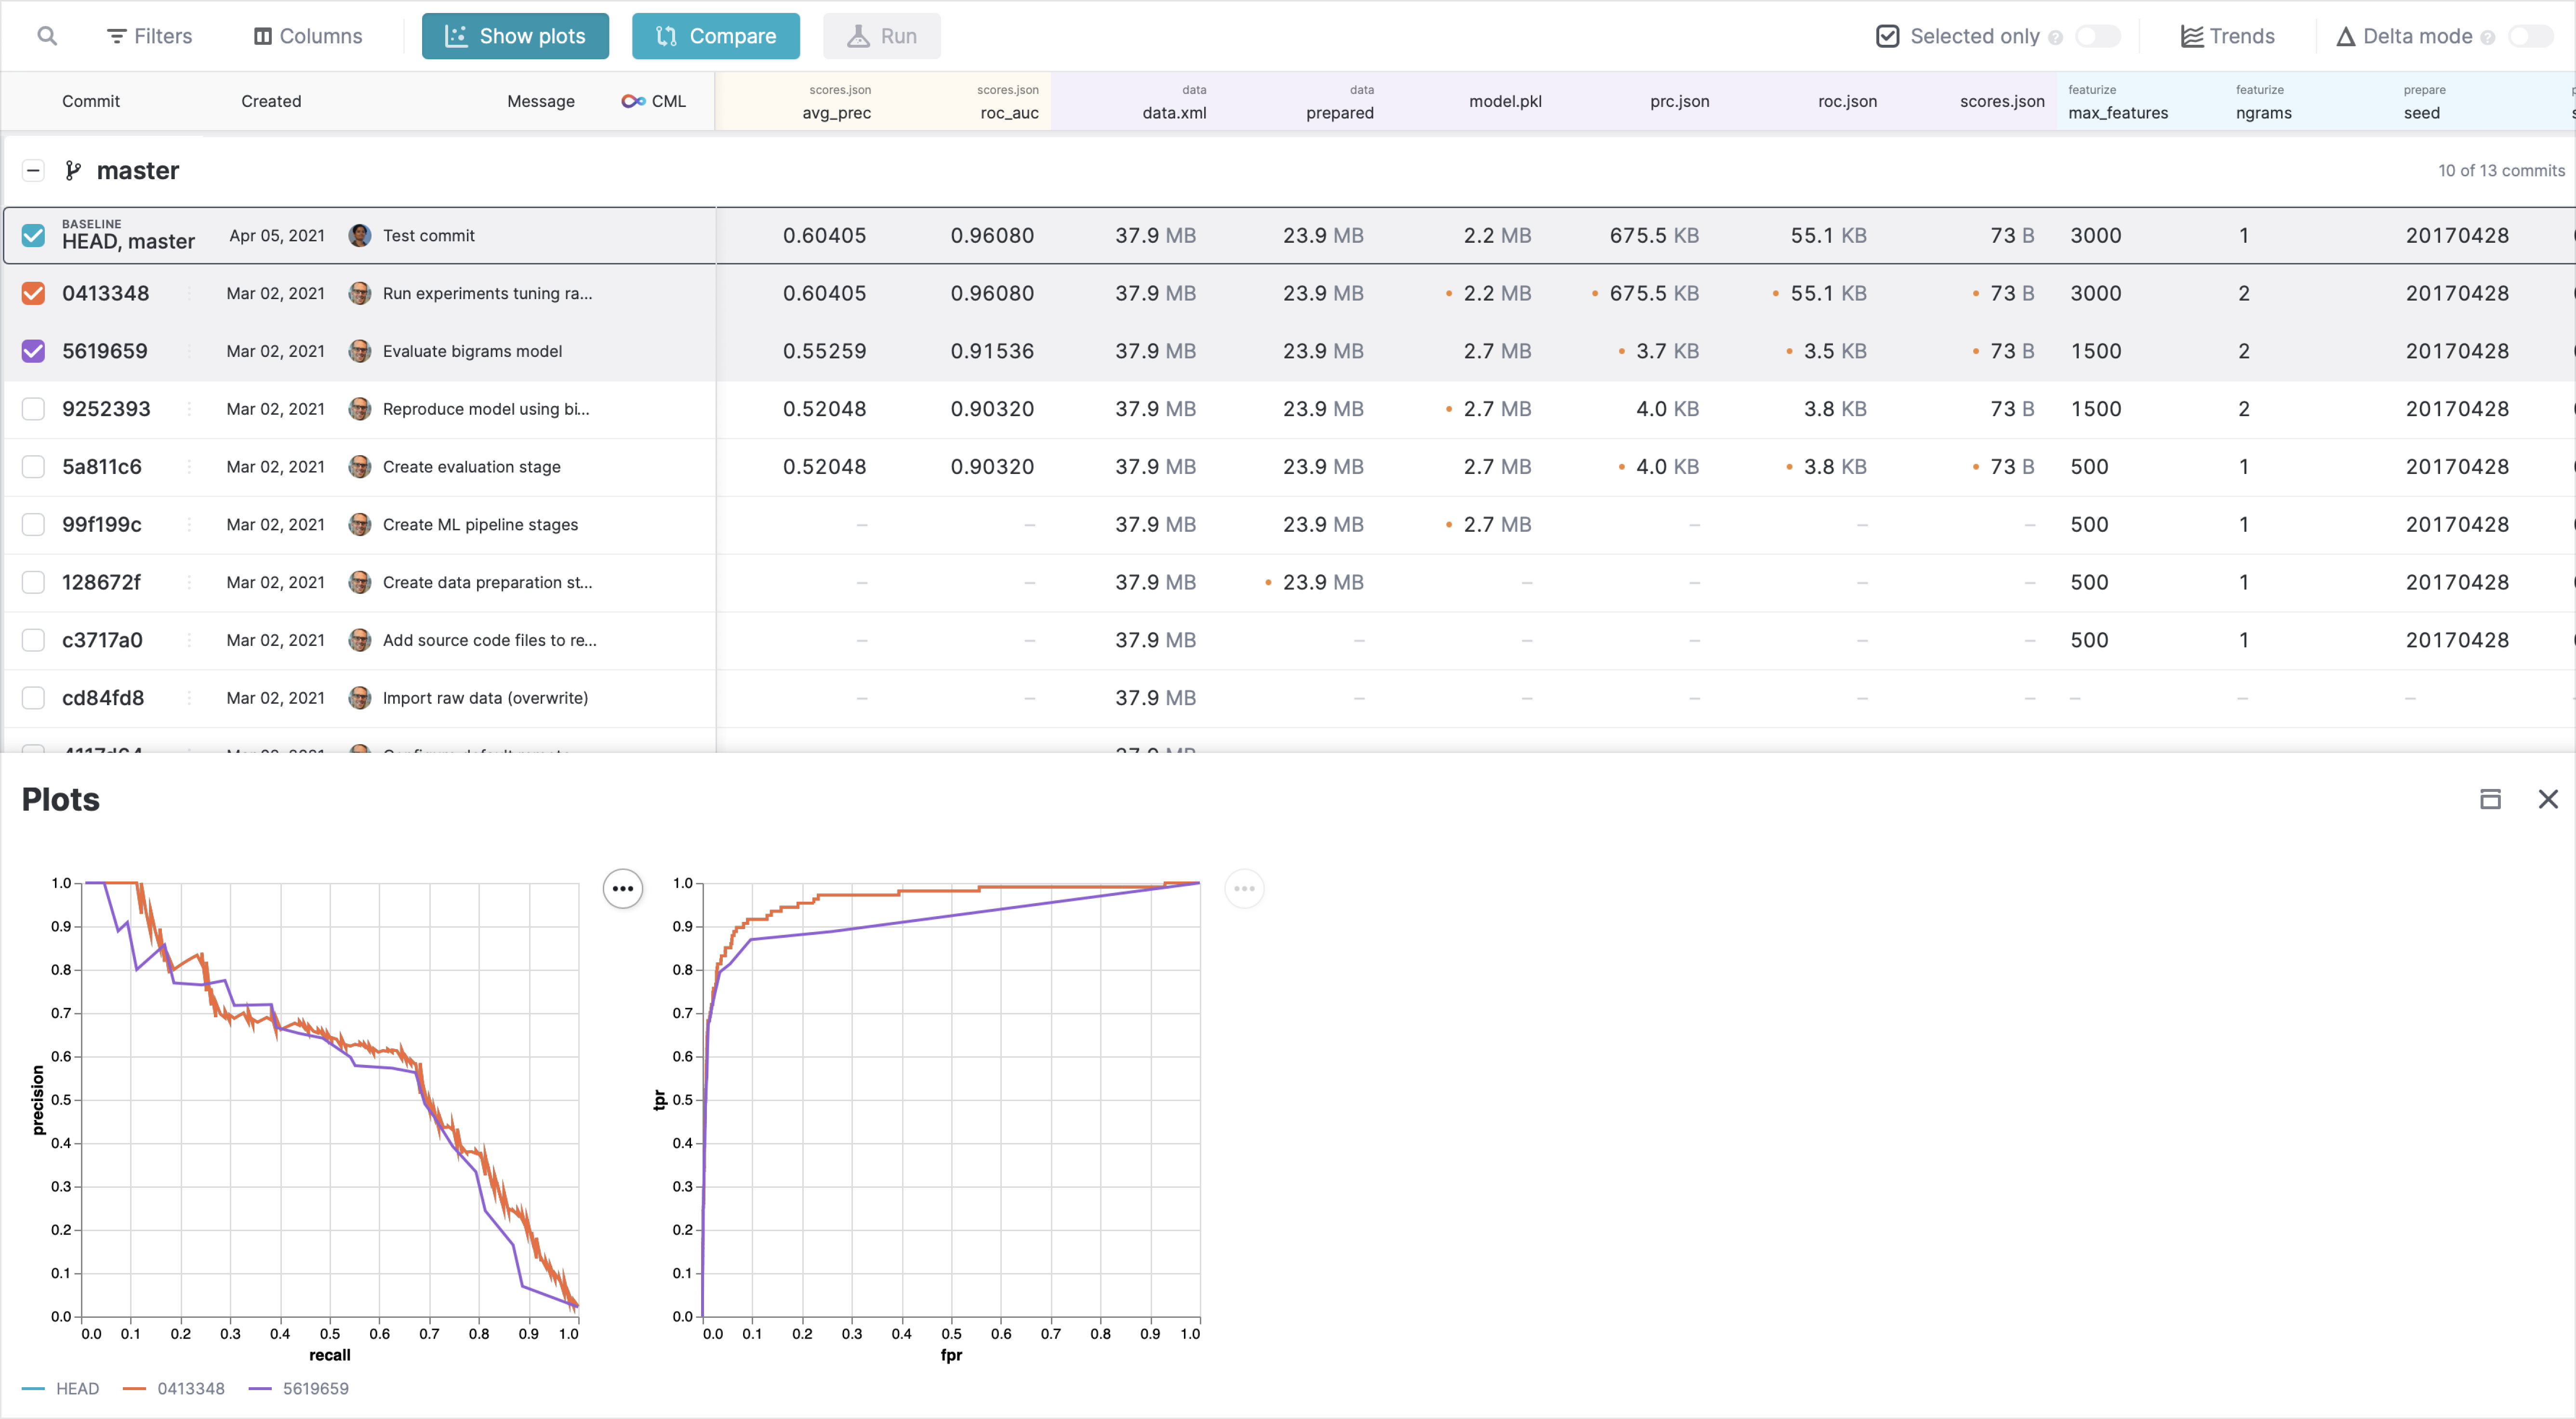
Task: Click the model.pkl column header
Action: click(x=1505, y=101)
